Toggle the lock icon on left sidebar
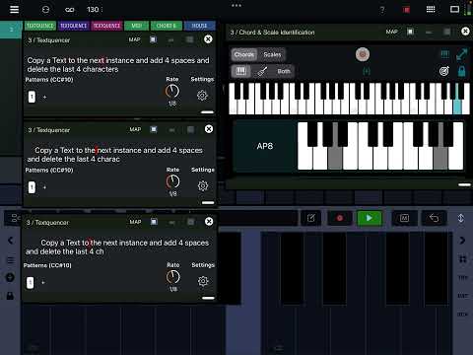The width and height of the screenshot is (473, 355). [x=10, y=296]
